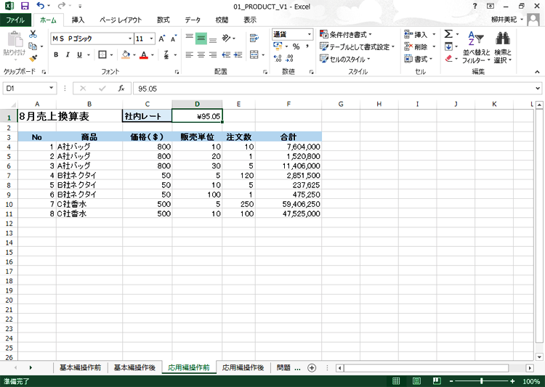
Task: Apply red font color
Action: (x=144, y=54)
